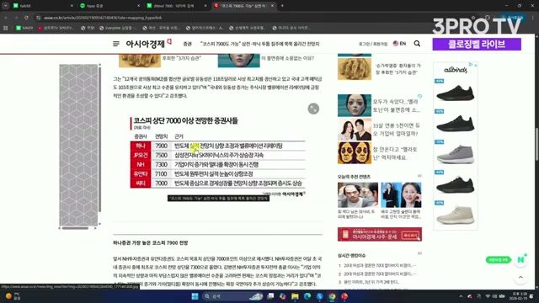Close the active 코스피 7900 article tab
Screen dimensions: 539x303
click(x=272, y=6)
